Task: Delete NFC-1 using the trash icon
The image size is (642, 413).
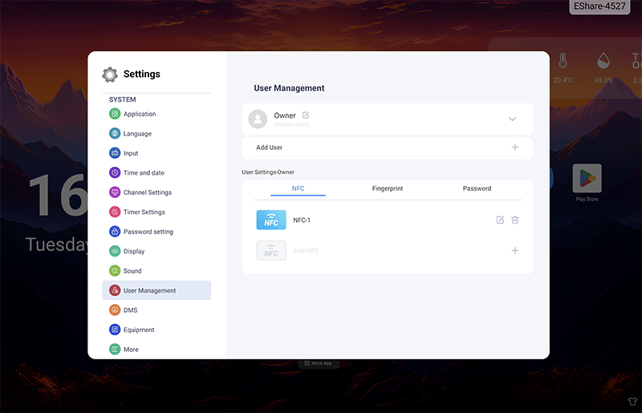Action: [x=515, y=220]
